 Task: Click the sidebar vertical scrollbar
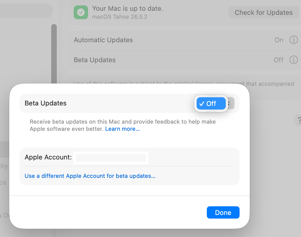click(x=54, y=54)
